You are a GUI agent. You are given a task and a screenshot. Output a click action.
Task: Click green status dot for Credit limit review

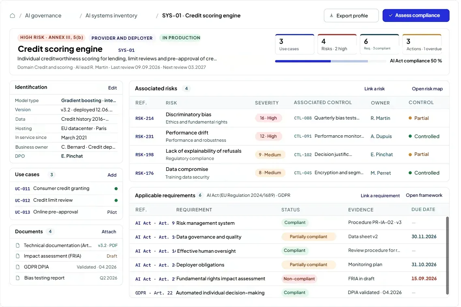click(116, 200)
